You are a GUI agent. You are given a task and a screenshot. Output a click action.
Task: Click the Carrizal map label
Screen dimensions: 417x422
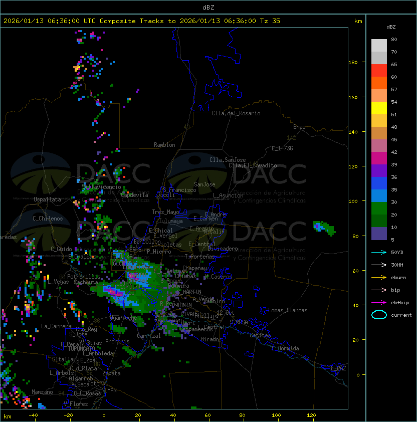[x=148, y=336]
